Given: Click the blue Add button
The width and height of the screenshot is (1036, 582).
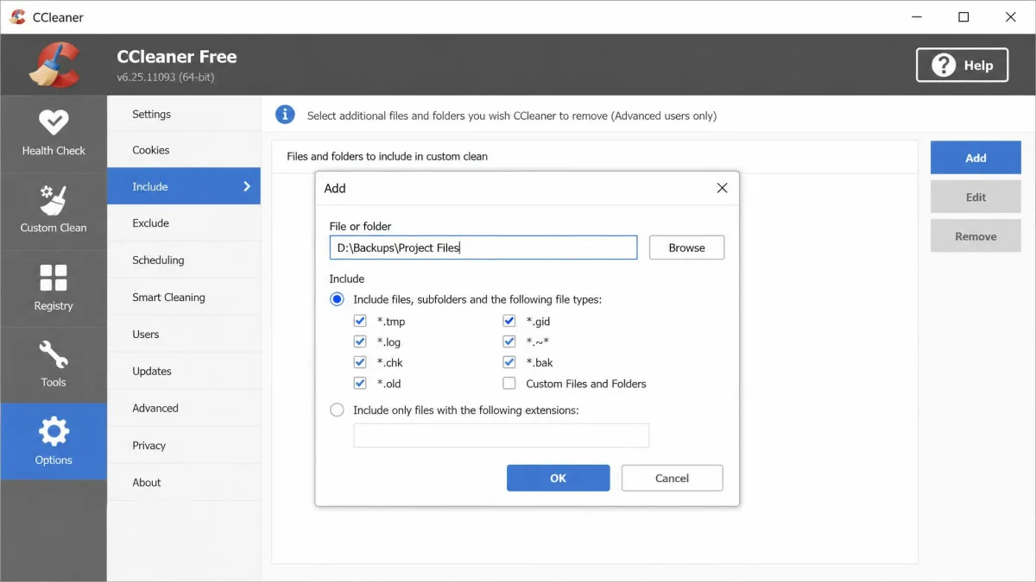Looking at the screenshot, I should pyautogui.click(x=976, y=158).
